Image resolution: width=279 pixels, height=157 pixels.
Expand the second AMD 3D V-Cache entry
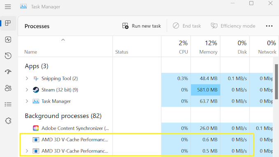[27, 151]
